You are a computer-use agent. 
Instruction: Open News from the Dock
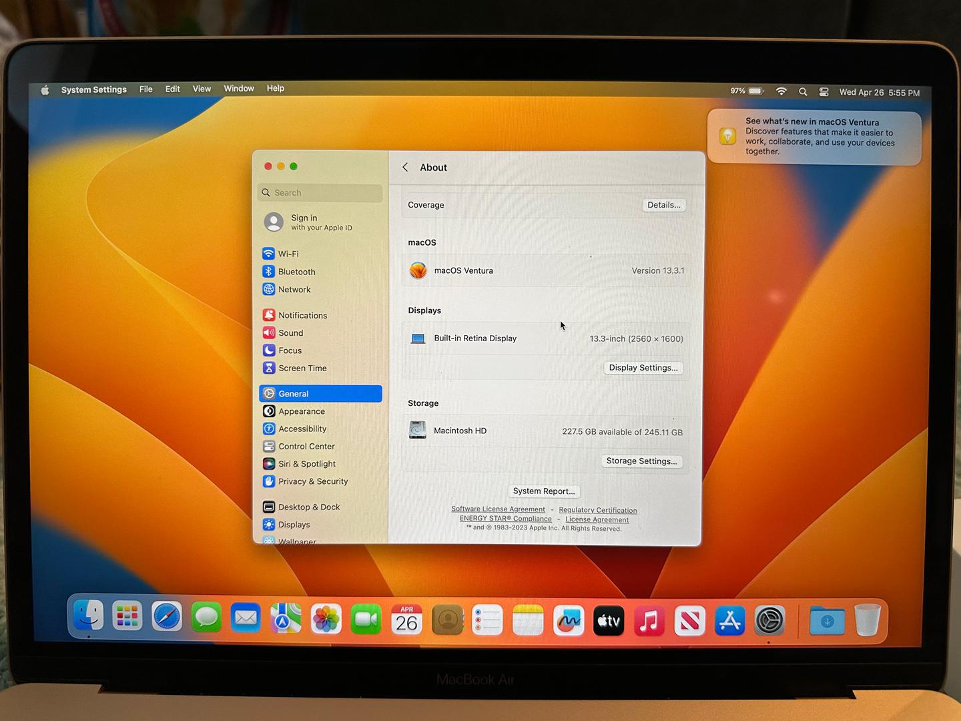click(x=689, y=622)
